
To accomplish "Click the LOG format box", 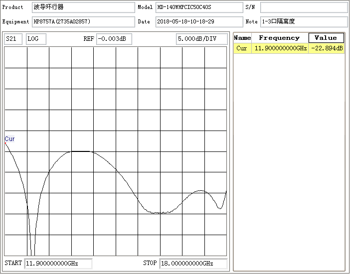I will (36, 39).
